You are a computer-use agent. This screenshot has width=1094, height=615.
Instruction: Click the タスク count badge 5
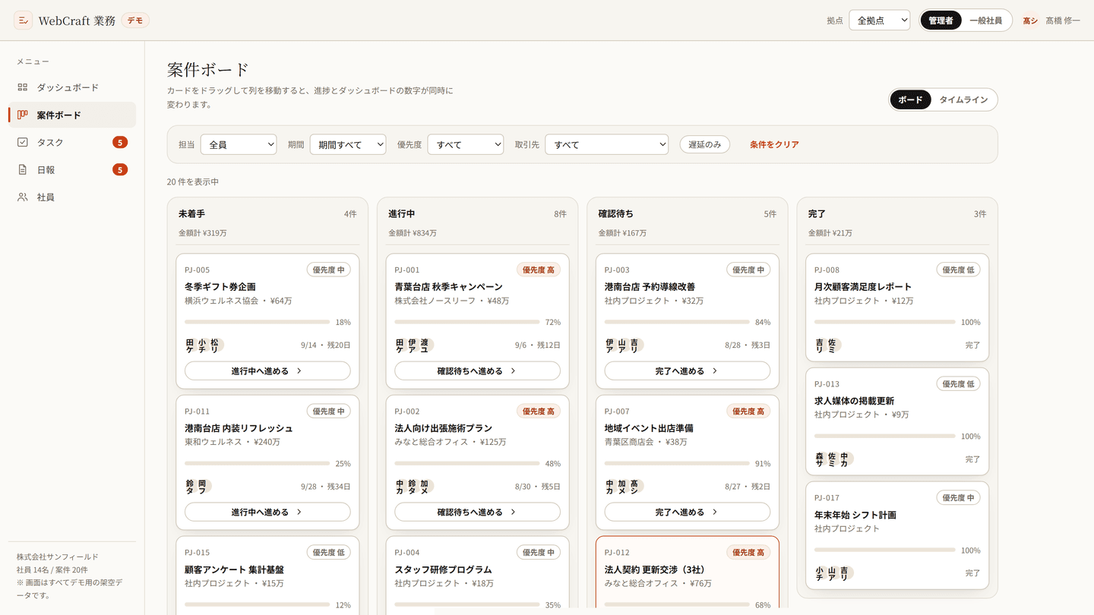tap(120, 142)
